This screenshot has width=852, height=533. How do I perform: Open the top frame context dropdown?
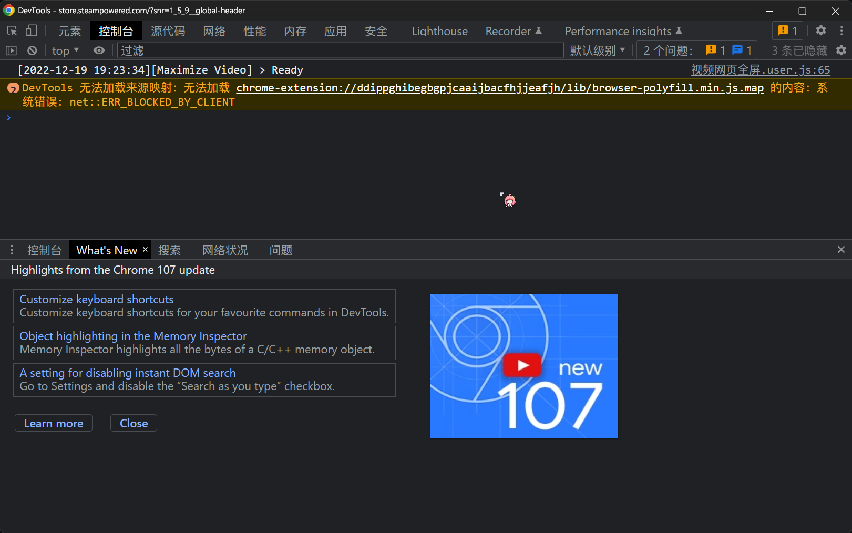tap(63, 50)
